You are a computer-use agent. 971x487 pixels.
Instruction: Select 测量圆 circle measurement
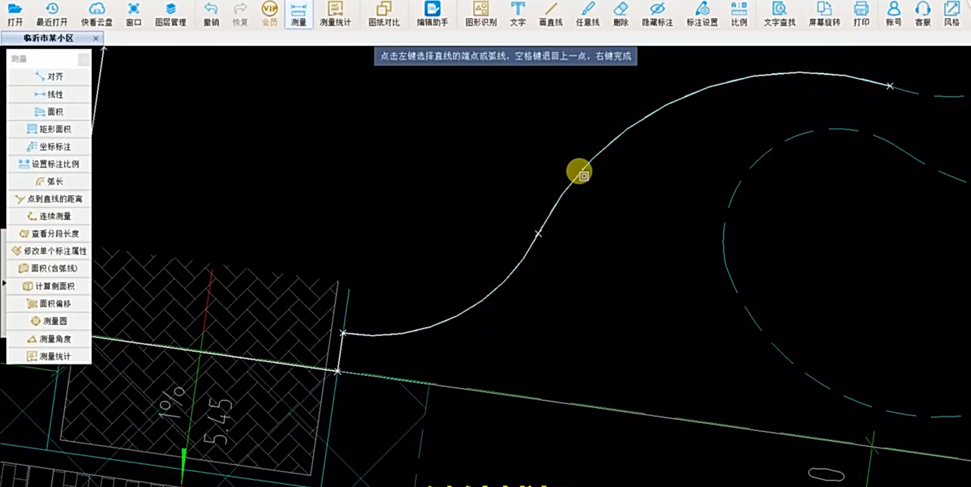[49, 321]
